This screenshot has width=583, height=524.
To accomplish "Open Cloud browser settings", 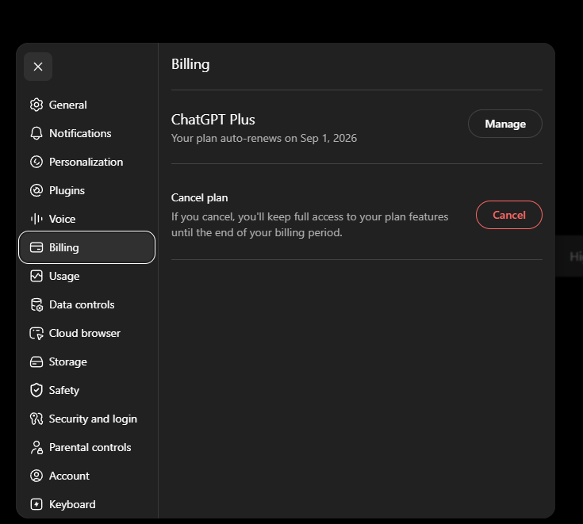I will (x=86, y=334).
